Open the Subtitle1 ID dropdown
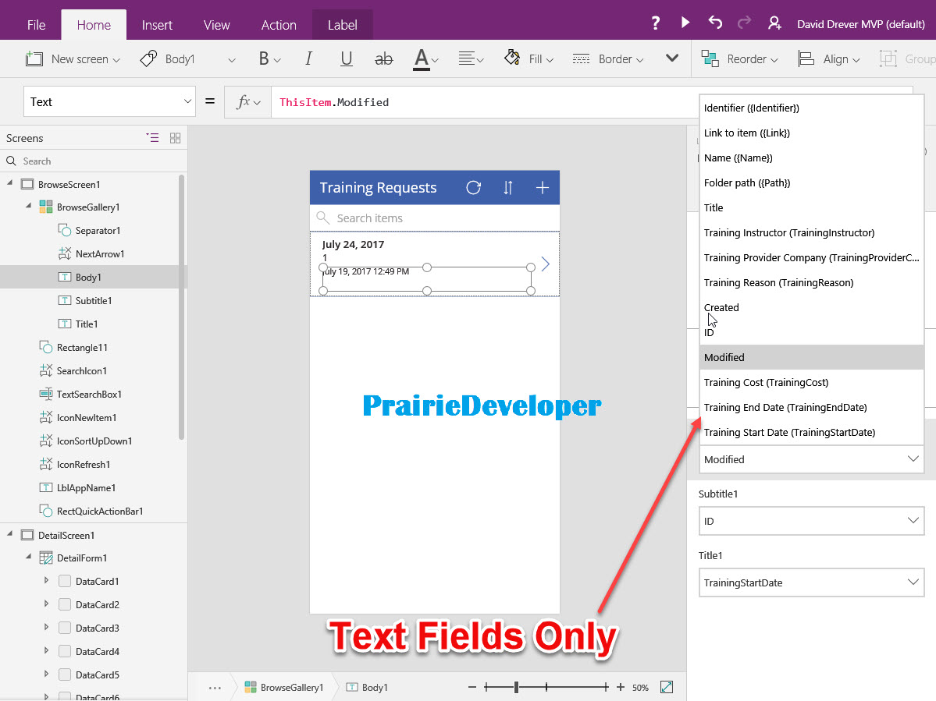The width and height of the screenshot is (936, 701). pyautogui.click(x=811, y=521)
